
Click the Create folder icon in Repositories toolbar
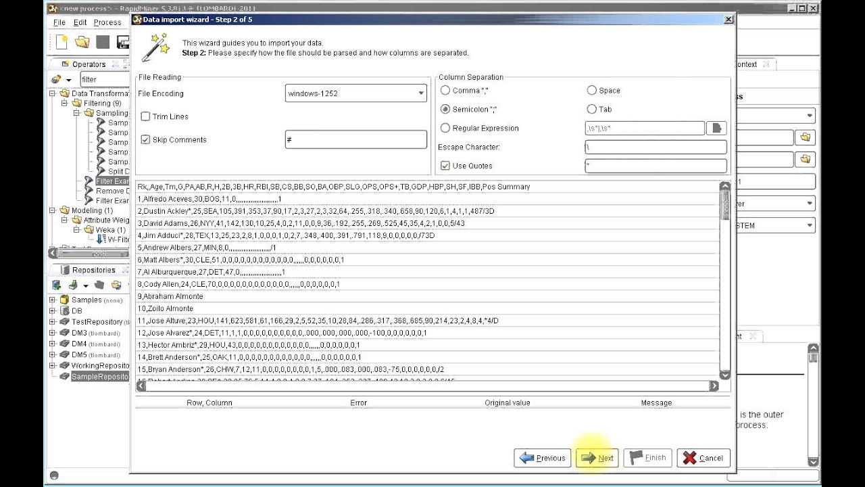coord(116,285)
